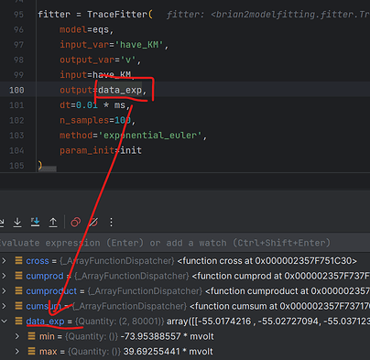Open the cumsum variable link
This screenshot has height=360, width=370.
[43, 306]
